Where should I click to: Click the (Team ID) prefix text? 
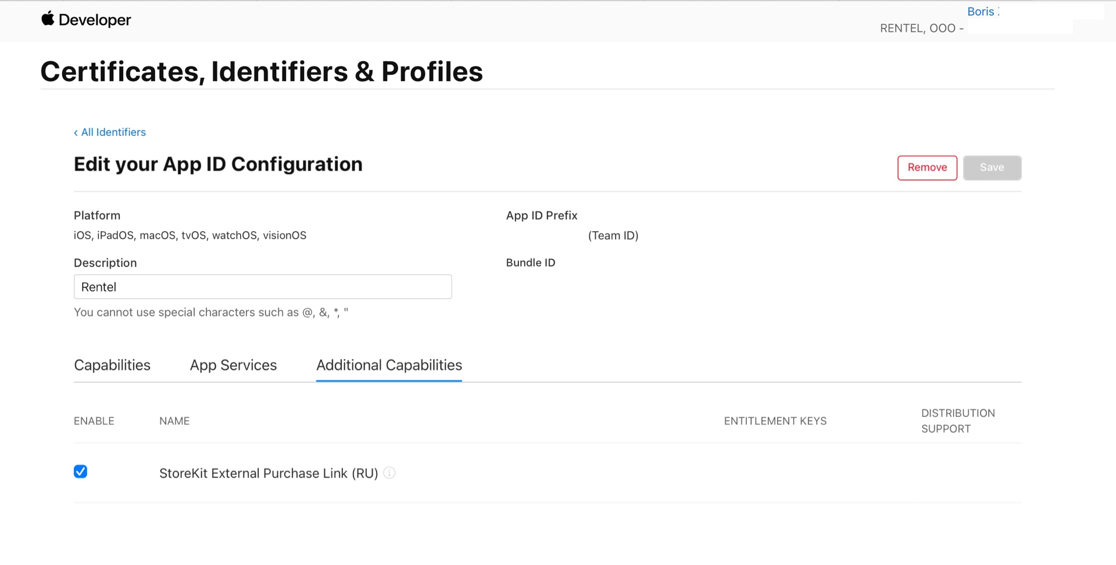click(613, 236)
